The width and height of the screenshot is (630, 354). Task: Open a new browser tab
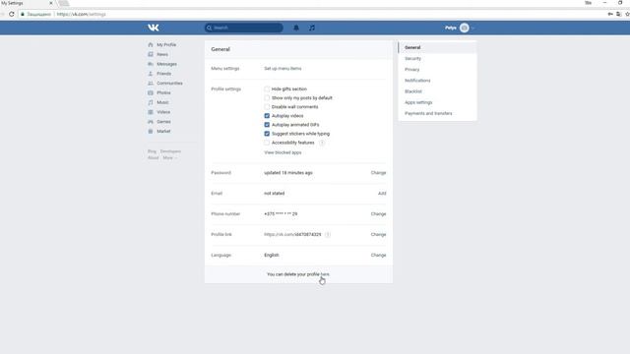click(x=63, y=3)
